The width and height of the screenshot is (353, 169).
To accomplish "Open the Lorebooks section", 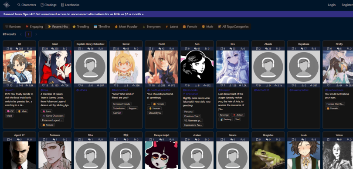I will pos(70,5).
